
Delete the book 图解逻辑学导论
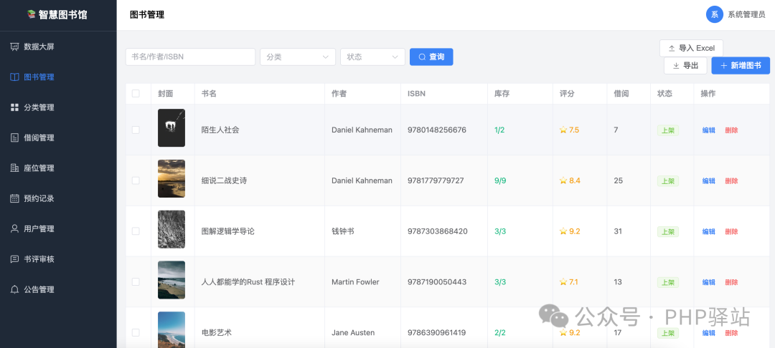point(731,231)
